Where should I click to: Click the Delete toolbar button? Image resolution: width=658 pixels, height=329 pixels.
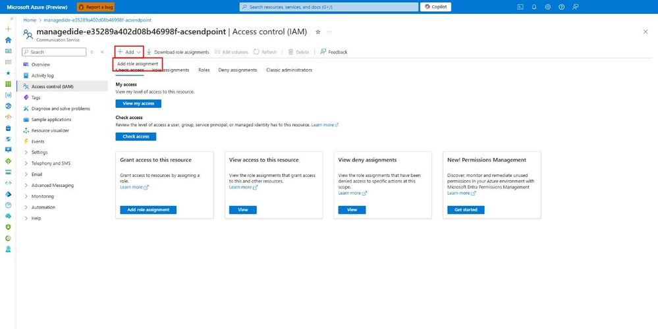click(x=298, y=52)
